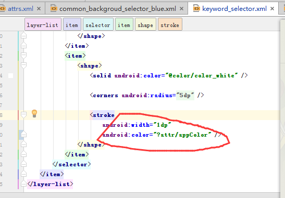Fold at the appColor stroke end line
The height and width of the screenshot is (198, 285).
click(23, 135)
